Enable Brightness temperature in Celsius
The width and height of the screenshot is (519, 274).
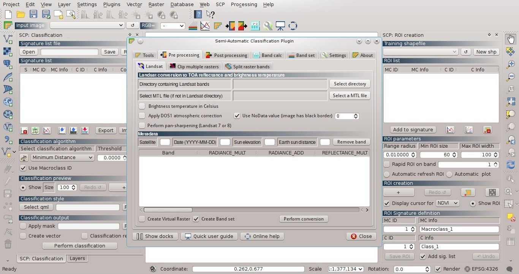(142, 106)
